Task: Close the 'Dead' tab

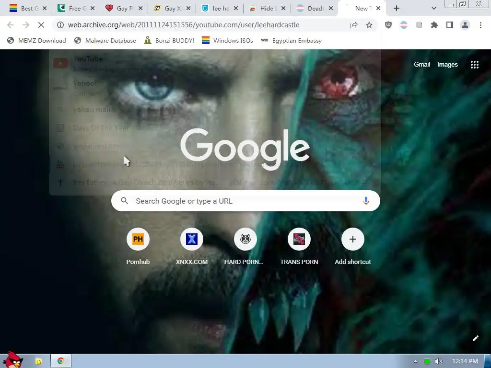Action: 331,9
